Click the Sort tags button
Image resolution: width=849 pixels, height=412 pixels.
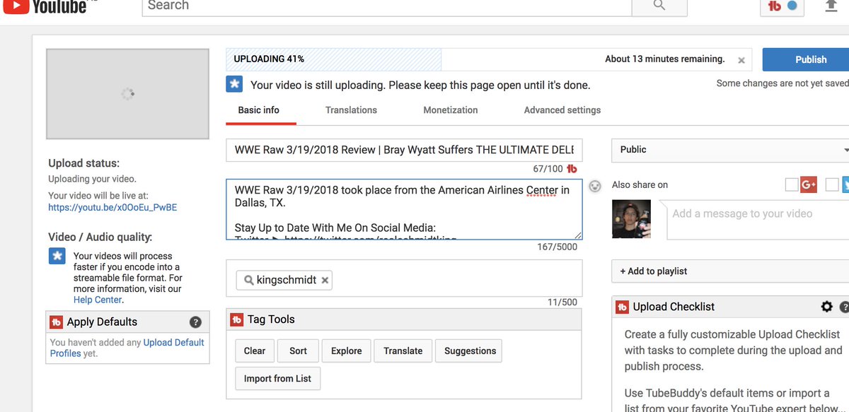tap(299, 351)
